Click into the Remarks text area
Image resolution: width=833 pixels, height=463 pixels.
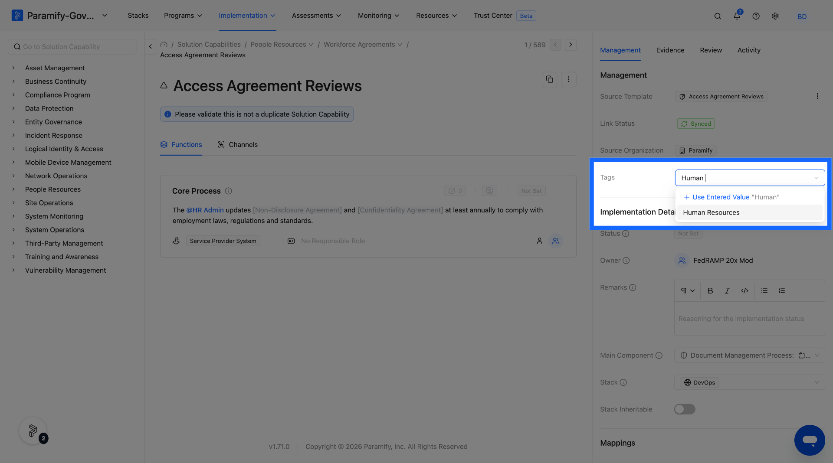point(749,319)
